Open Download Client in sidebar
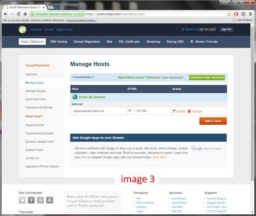 36,99
